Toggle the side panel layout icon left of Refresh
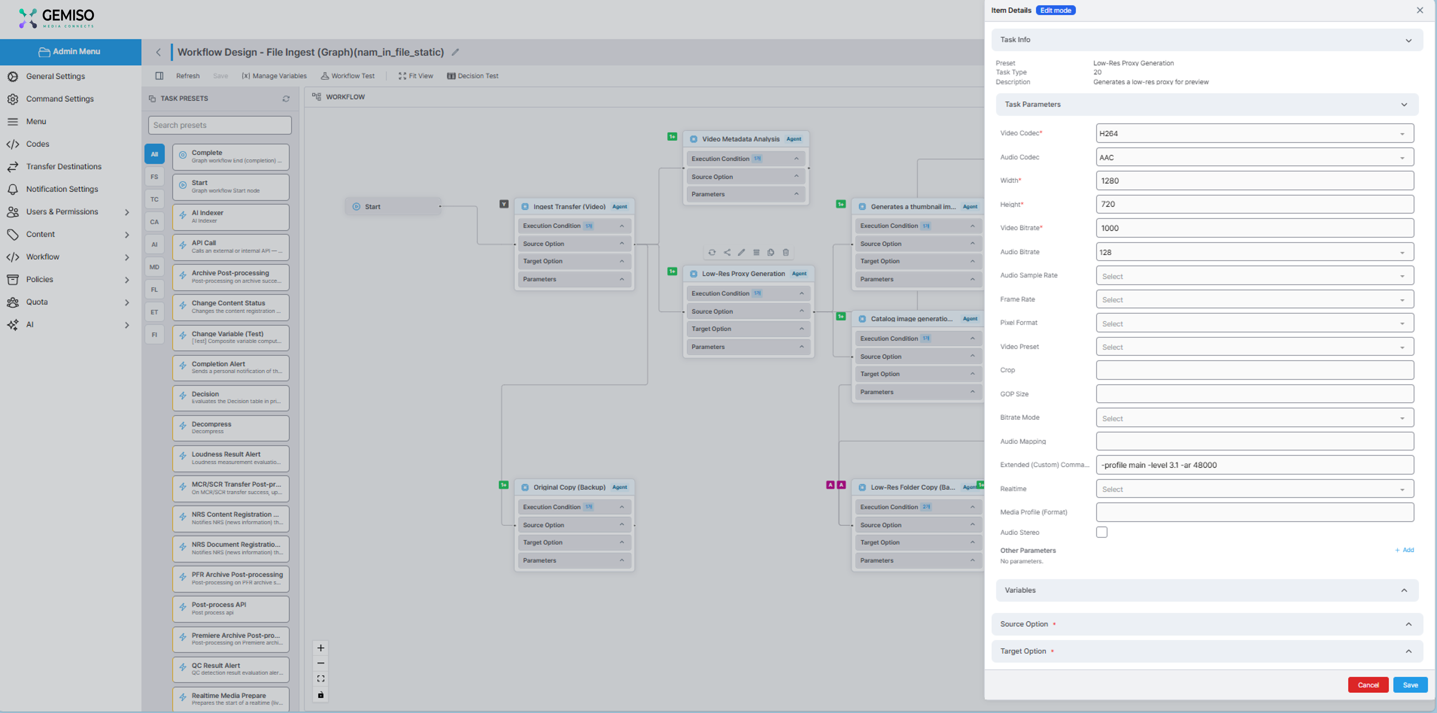Screen dimensions: 1437x713 pyautogui.click(x=160, y=76)
